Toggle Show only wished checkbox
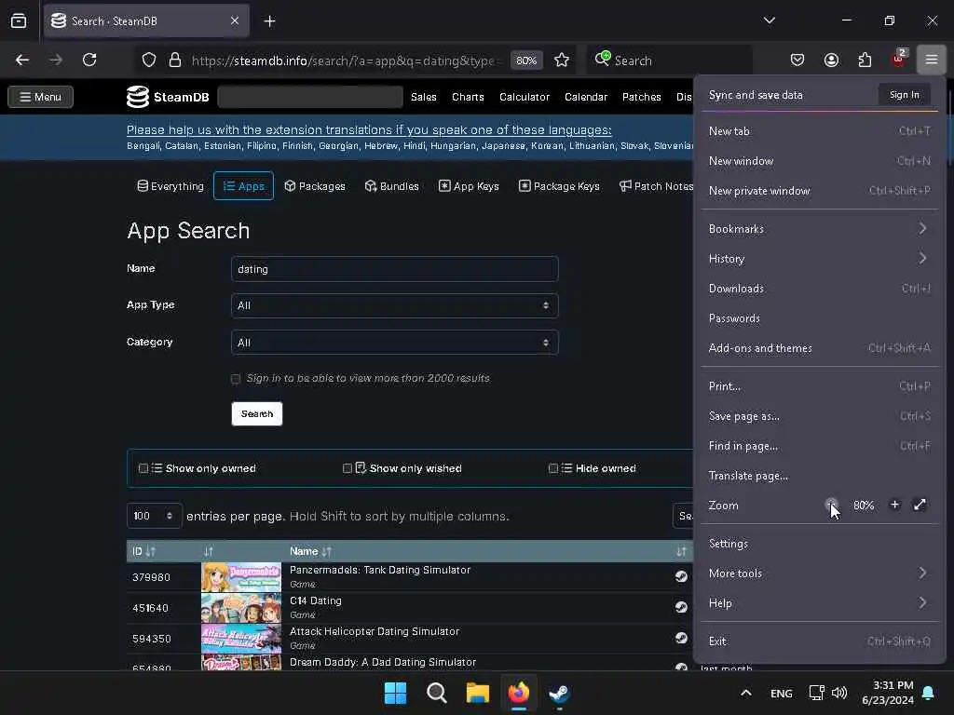 tap(348, 468)
